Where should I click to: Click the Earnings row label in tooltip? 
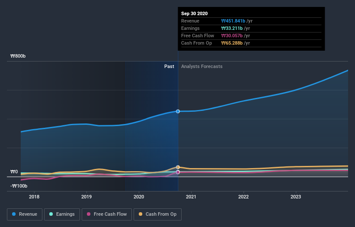coord(190,28)
